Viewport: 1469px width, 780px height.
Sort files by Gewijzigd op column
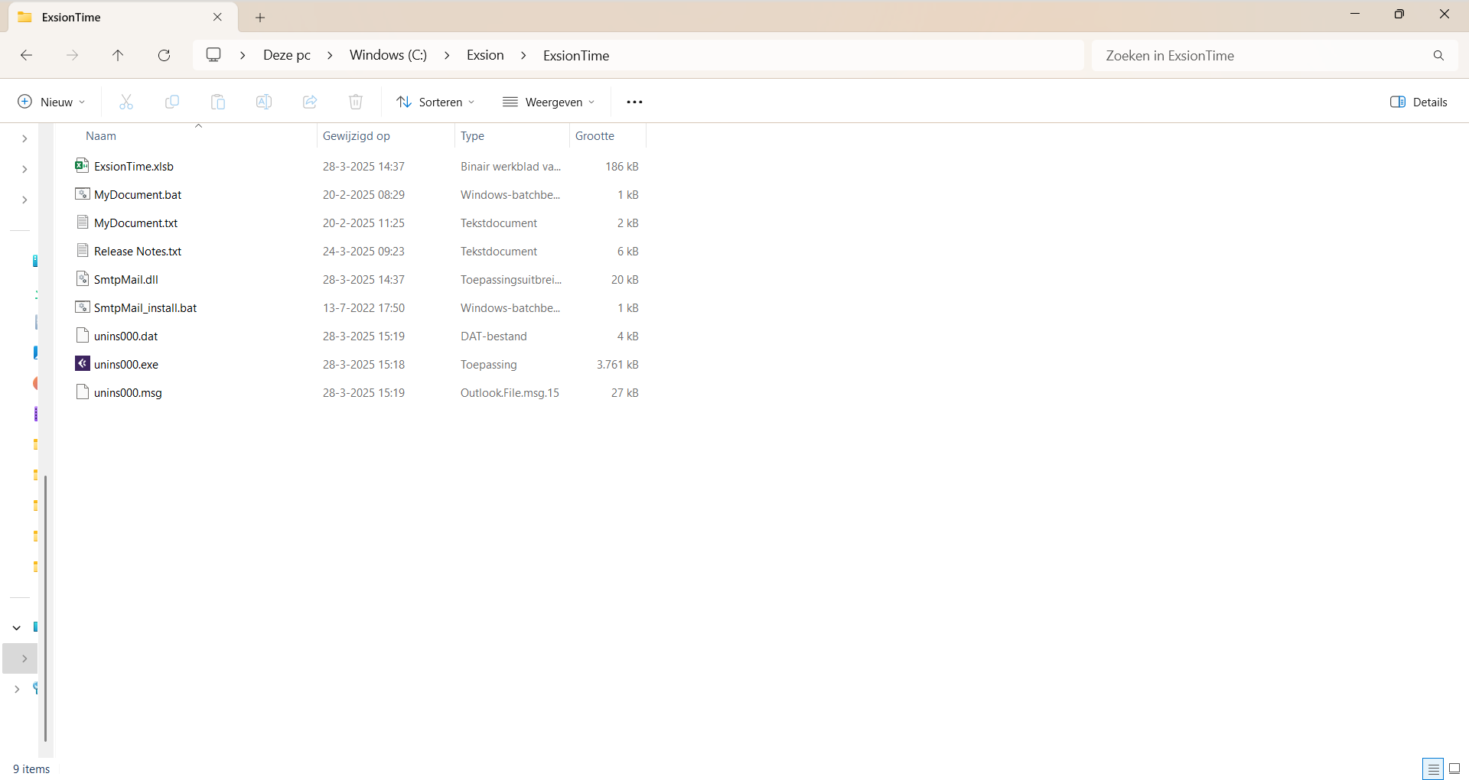[357, 135]
